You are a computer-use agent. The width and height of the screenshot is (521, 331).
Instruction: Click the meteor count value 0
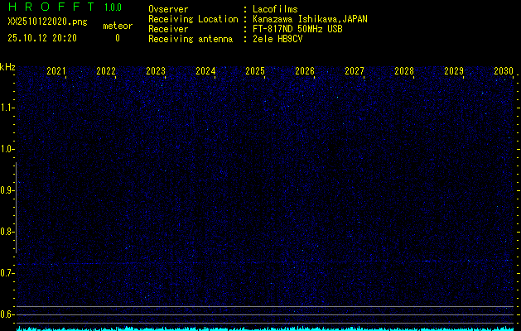coord(117,37)
